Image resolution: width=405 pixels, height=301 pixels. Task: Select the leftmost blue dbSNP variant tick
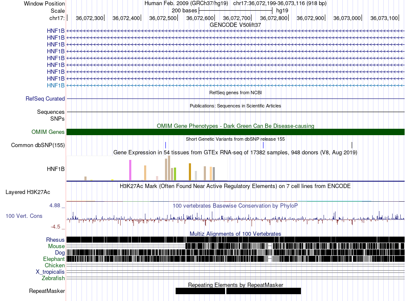[165, 145]
